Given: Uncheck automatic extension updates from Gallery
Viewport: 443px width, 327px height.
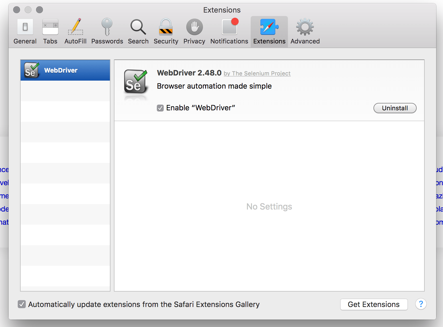Looking at the screenshot, I should (22, 304).
